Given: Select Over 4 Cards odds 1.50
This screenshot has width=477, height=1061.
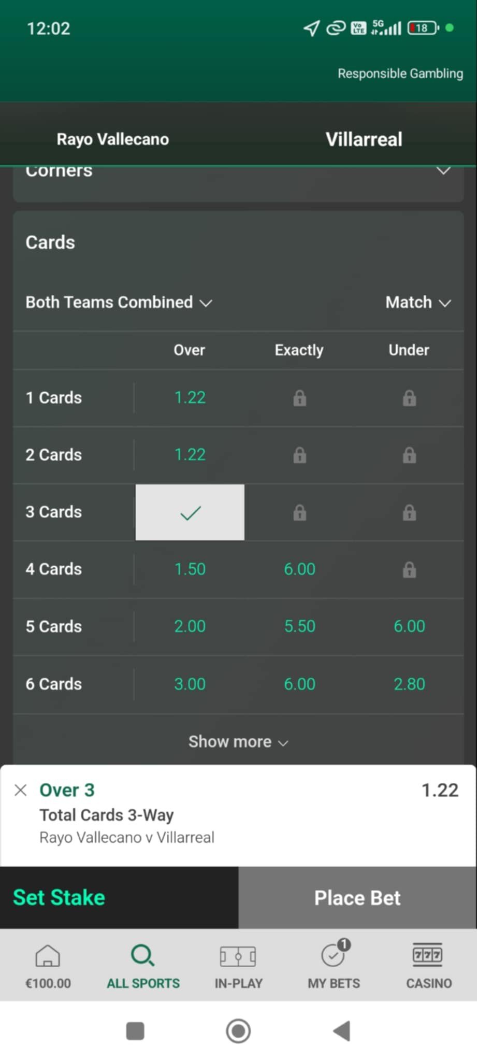Looking at the screenshot, I should pos(190,569).
